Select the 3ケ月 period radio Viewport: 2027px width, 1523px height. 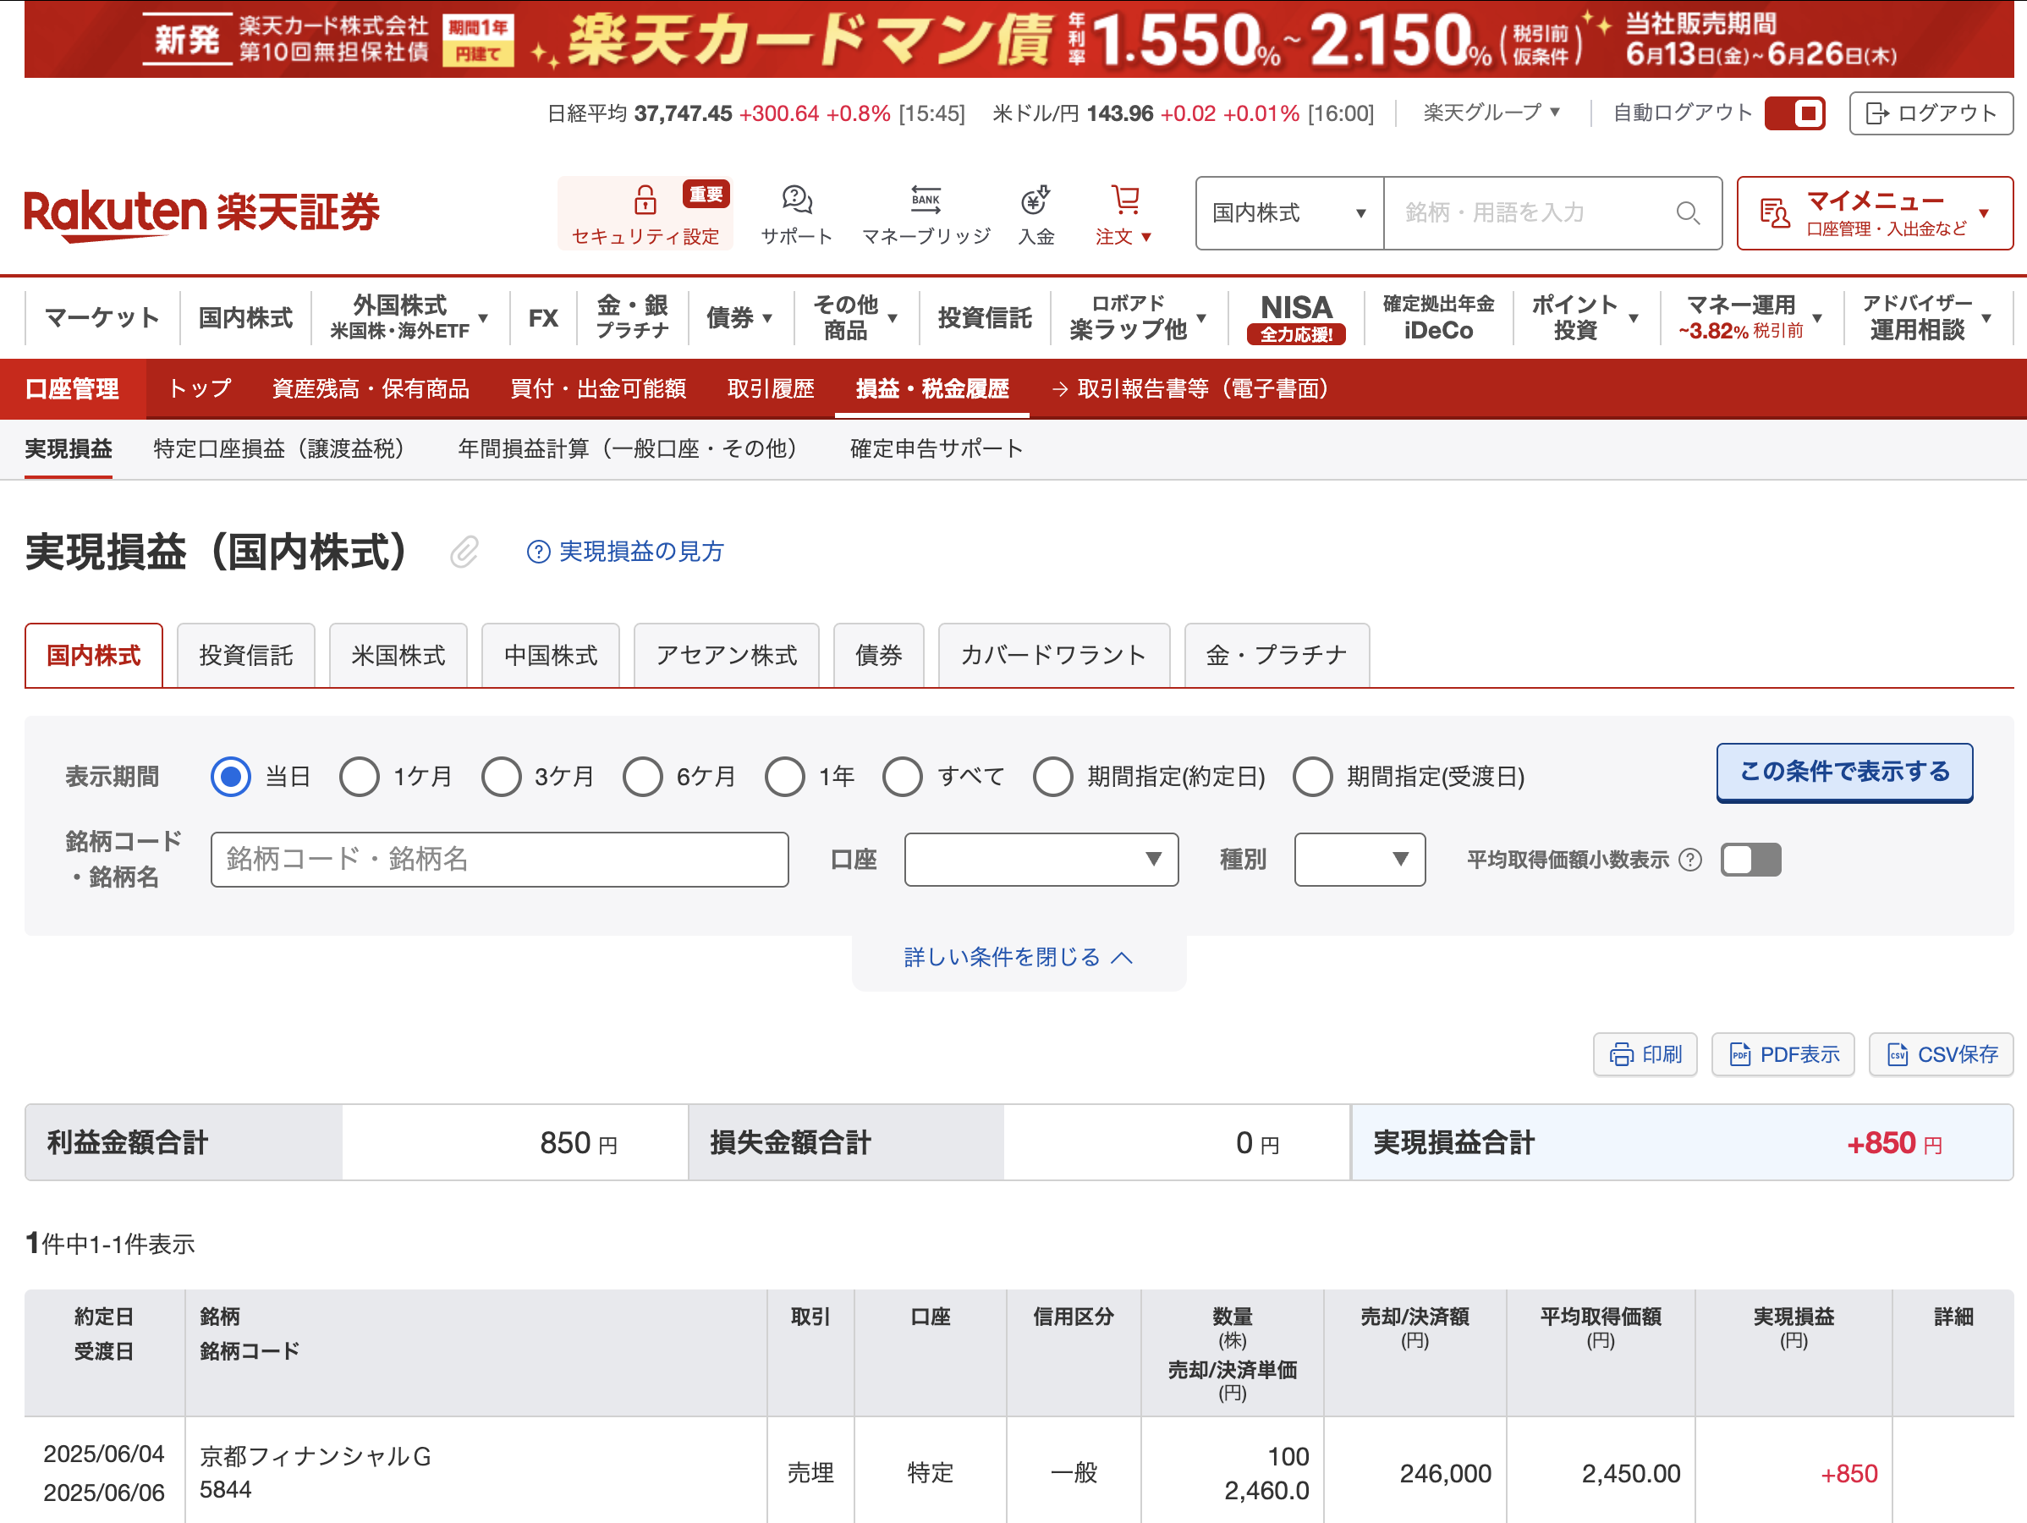click(502, 777)
